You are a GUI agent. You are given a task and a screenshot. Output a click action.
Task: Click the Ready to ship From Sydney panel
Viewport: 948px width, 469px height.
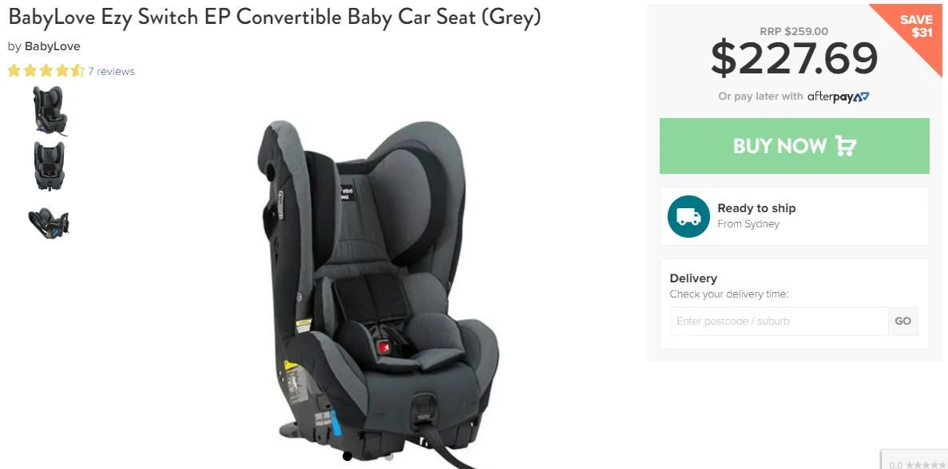pyautogui.click(x=795, y=216)
